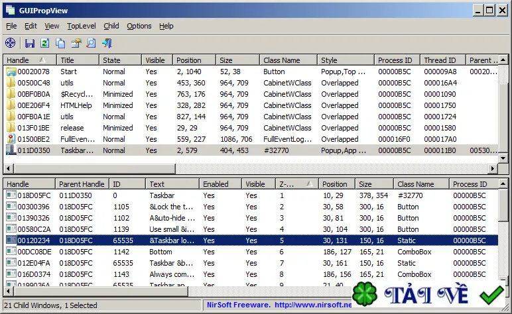
Task: Click the folder icon of row 013F01BE
Action: pos(11,128)
